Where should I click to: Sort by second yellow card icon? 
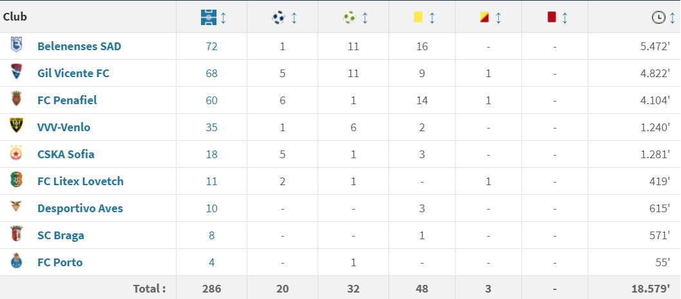(484, 18)
